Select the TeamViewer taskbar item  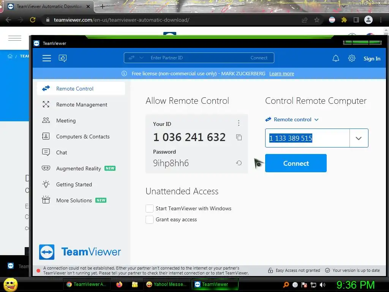pos(215,284)
